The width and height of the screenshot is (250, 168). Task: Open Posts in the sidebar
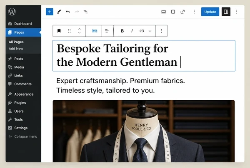coord(23,59)
